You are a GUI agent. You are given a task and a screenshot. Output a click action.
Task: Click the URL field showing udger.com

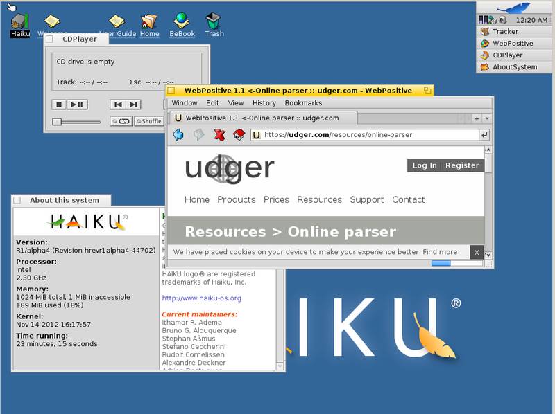[365, 134]
